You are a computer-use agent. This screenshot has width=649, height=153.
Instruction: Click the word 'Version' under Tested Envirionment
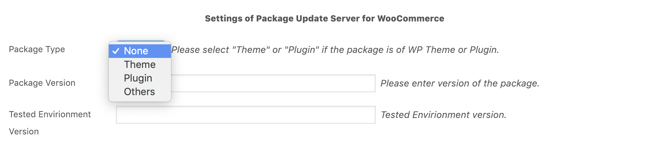pos(24,132)
